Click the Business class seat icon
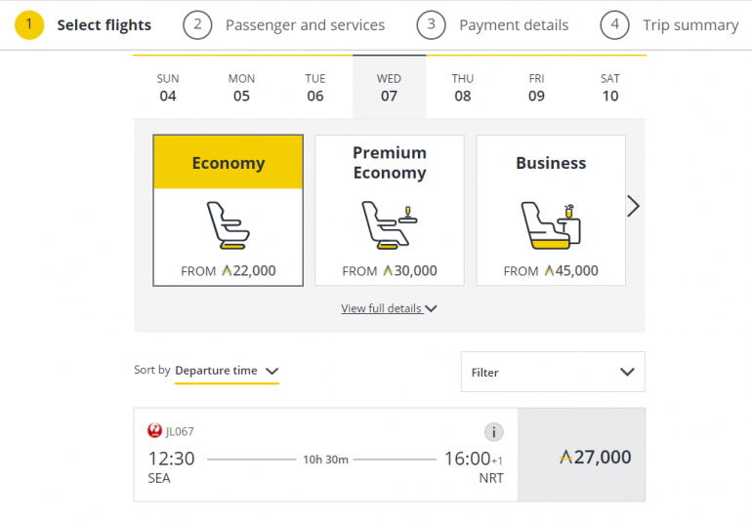This screenshot has width=752, height=521. [x=551, y=224]
